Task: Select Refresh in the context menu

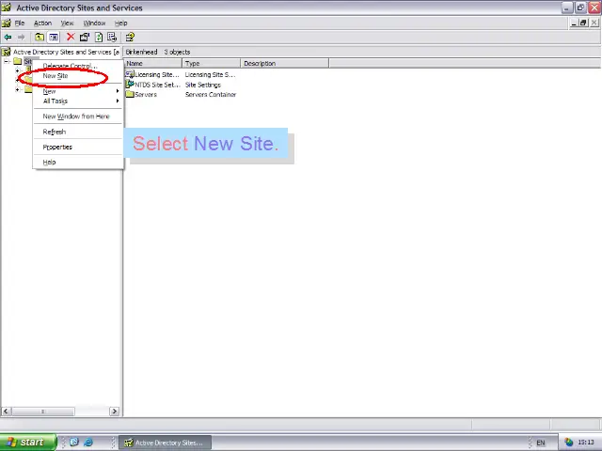Action: point(54,132)
